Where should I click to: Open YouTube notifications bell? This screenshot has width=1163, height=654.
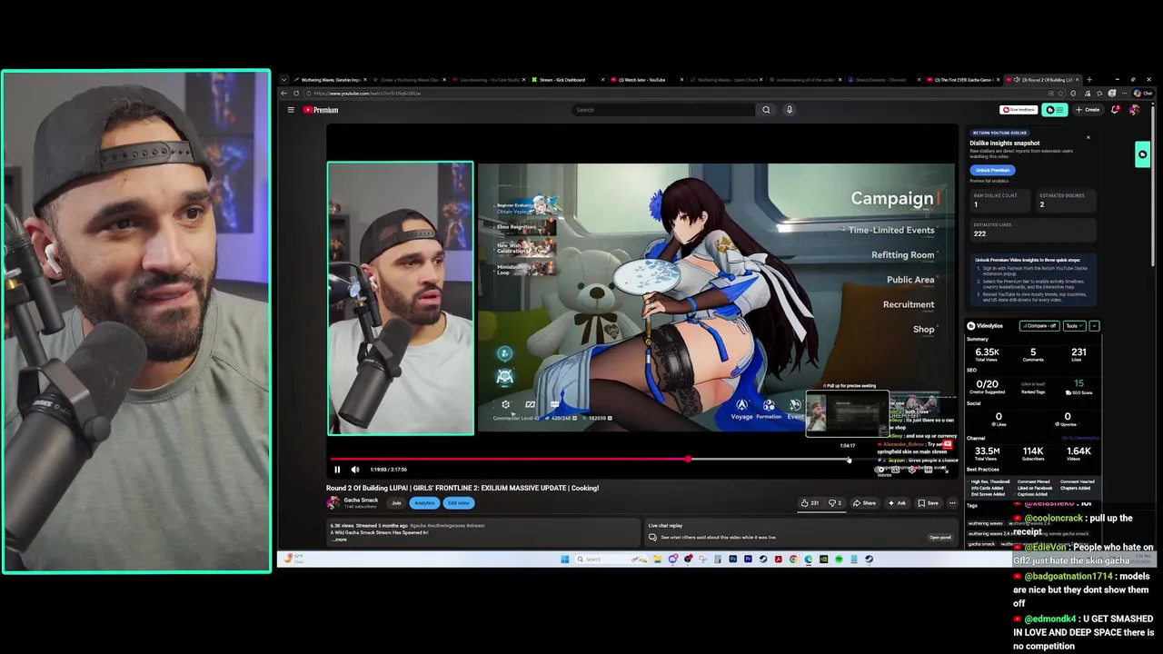(x=1115, y=110)
